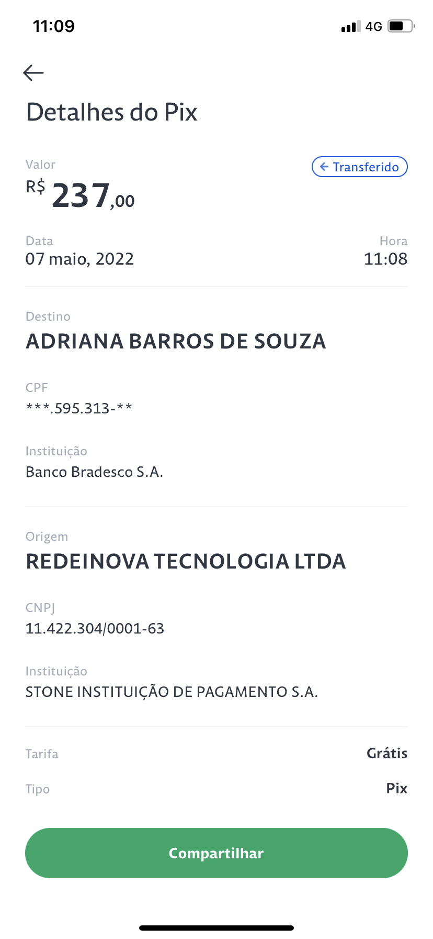This screenshot has width=433, height=939.
Task: Tap the Compartilhar button
Action: [x=216, y=853]
